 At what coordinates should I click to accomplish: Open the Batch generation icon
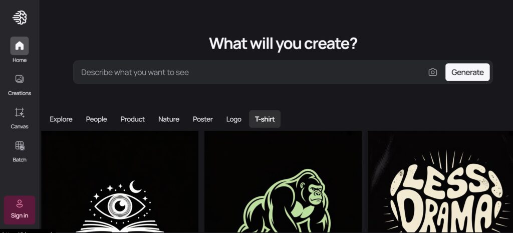pyautogui.click(x=20, y=146)
